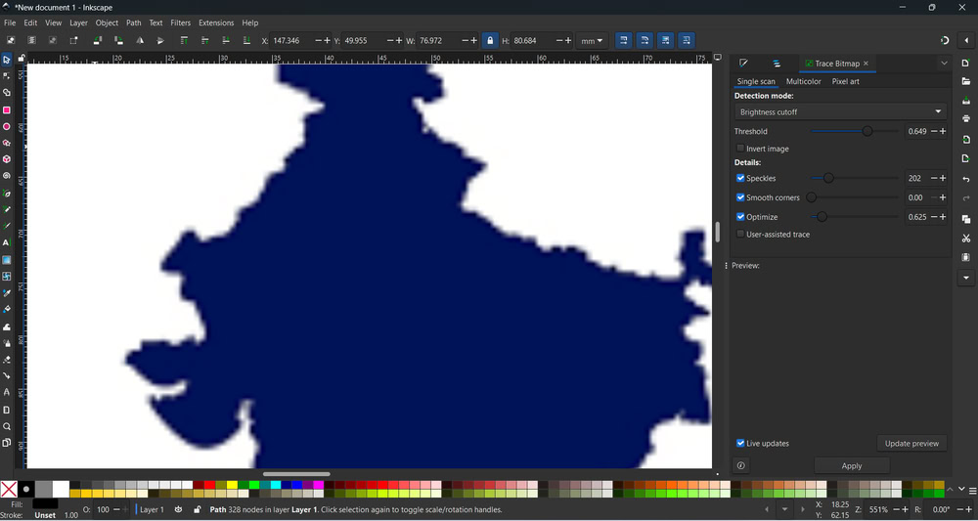Expand more commands bar items arrow
This screenshot has width=978, height=521.
point(966,278)
